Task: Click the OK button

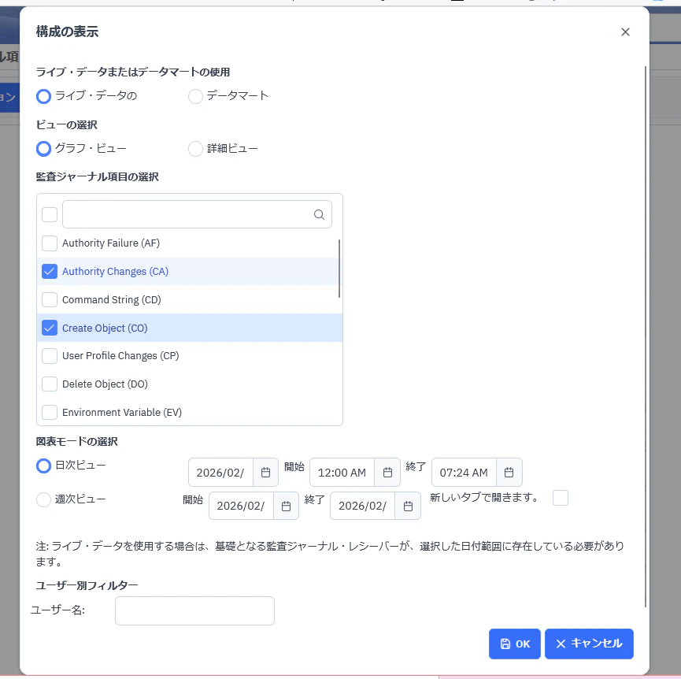Action: tap(515, 644)
